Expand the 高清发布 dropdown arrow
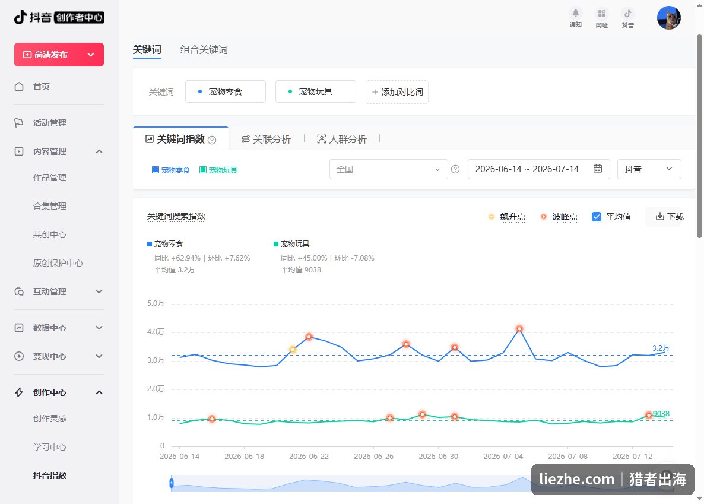Image resolution: width=704 pixels, height=504 pixels. pyautogui.click(x=91, y=55)
